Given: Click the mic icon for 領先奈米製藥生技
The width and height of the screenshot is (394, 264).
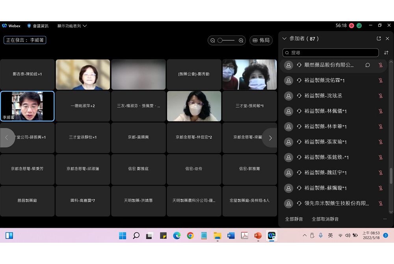Looking at the screenshot, I should point(381,203).
